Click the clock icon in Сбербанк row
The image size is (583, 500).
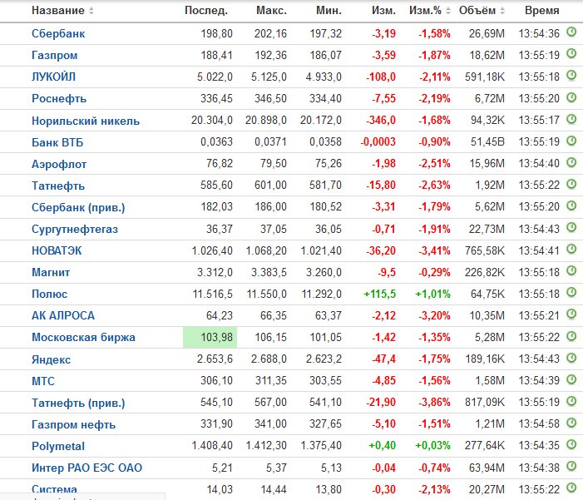click(x=571, y=32)
